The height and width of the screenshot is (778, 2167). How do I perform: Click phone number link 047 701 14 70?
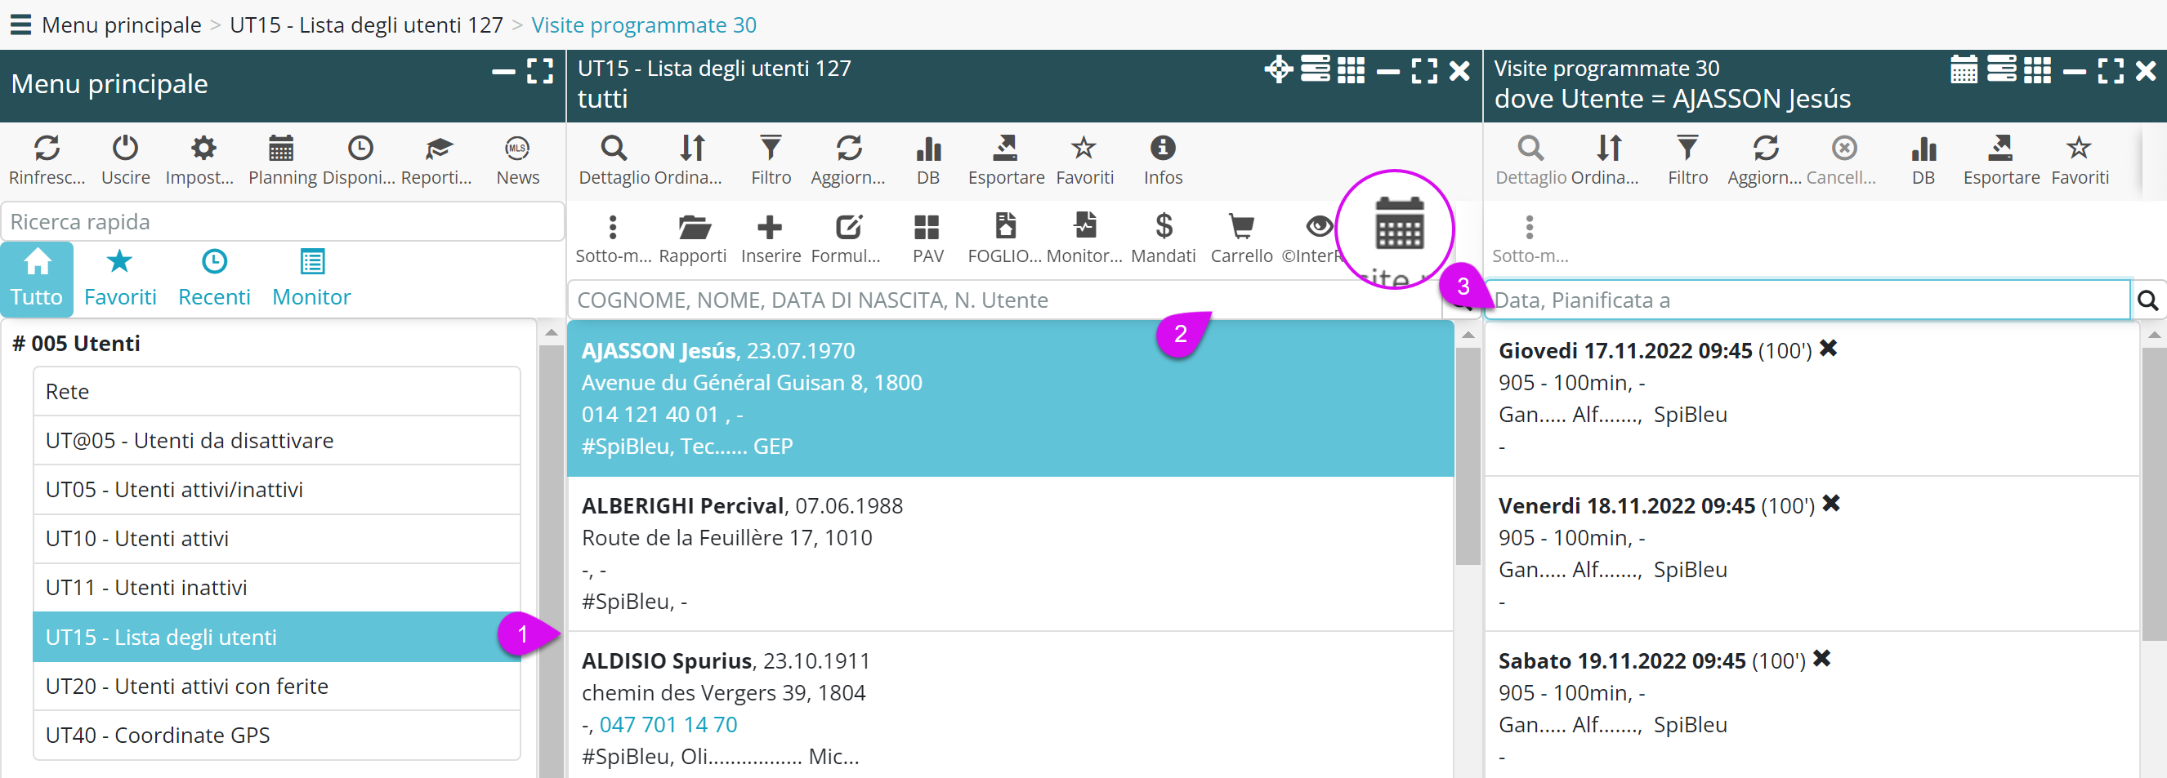pos(668,724)
